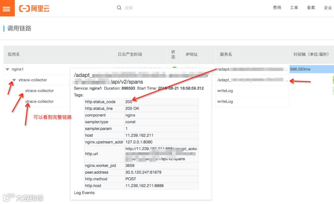Click the 时间轴 column header
The height and width of the screenshot is (204, 334).
[x=311, y=54]
